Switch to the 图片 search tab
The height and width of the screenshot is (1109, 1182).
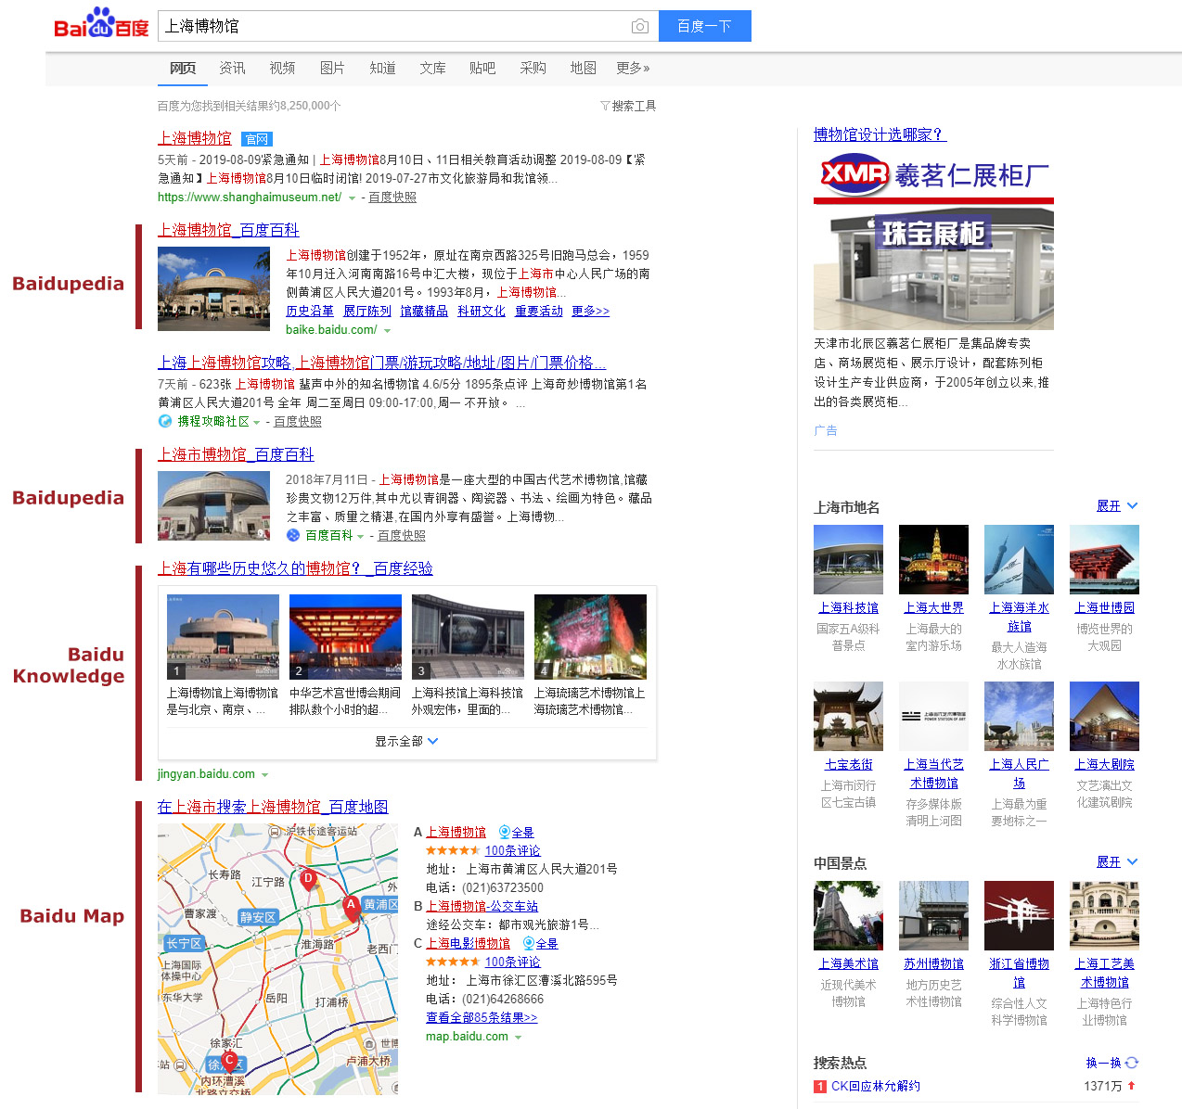tap(332, 68)
